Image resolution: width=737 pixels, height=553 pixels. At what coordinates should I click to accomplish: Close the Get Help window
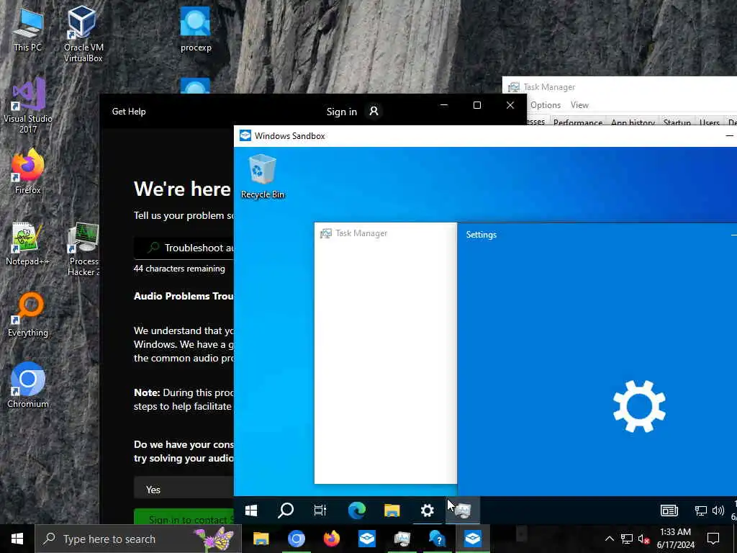pyautogui.click(x=510, y=105)
